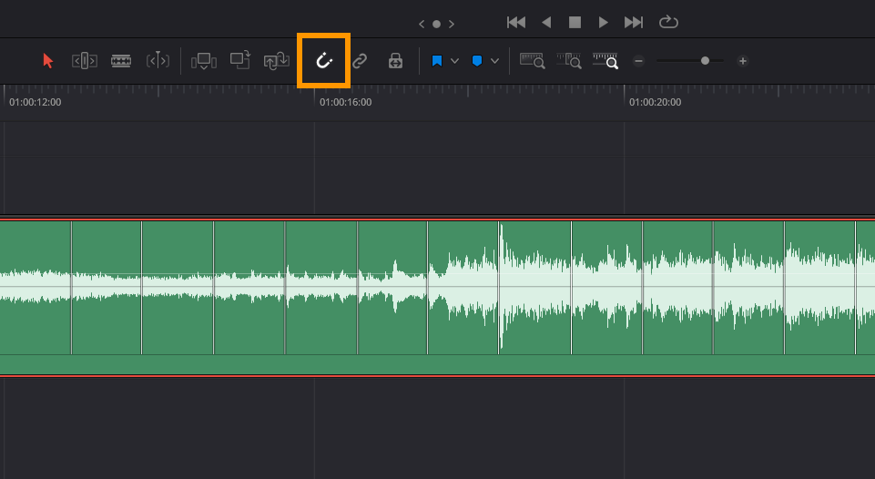
Task: Jump to first frame of the timeline
Action: click(x=516, y=23)
